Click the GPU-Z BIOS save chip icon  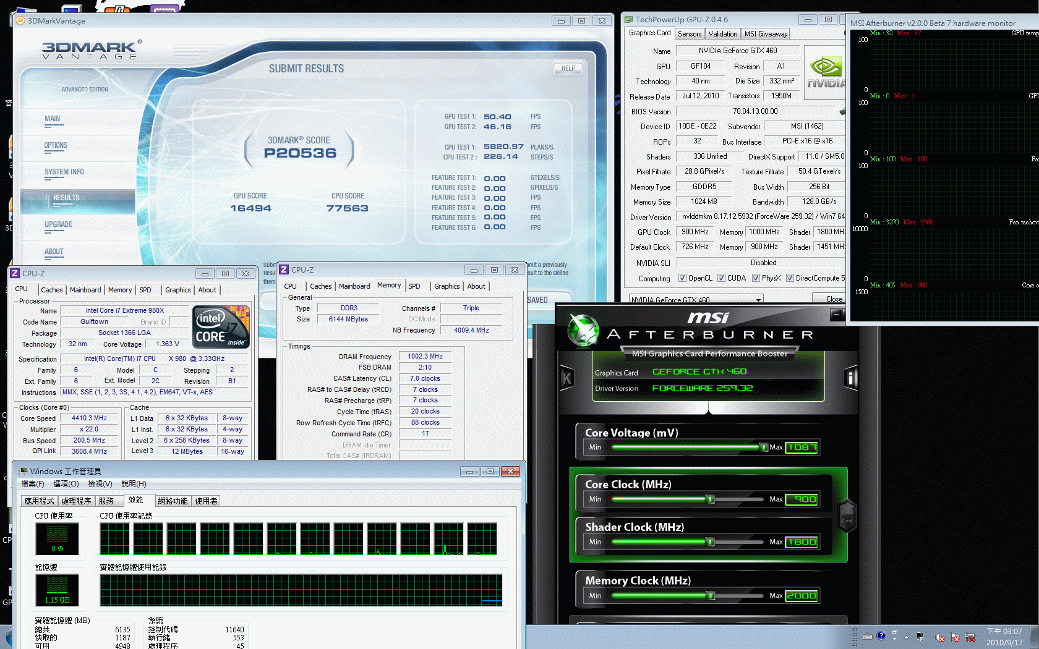point(842,112)
